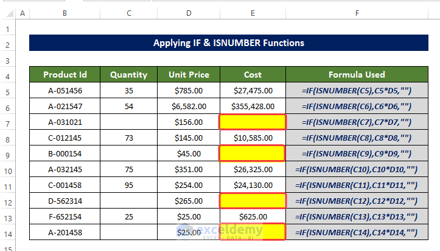This screenshot has height=251, width=440.
Task: Select cost cell $355,428.00
Action: pyautogui.click(x=253, y=106)
